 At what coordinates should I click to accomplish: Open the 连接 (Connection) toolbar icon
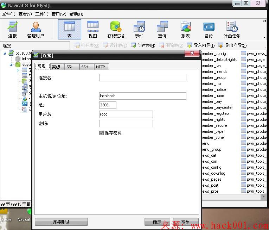pos(12,29)
